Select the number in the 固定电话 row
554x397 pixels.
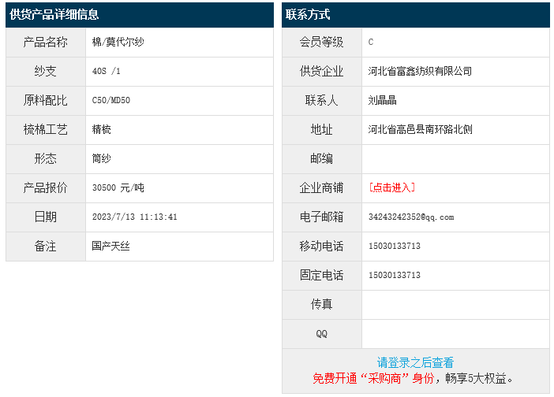pyautogui.click(x=395, y=276)
